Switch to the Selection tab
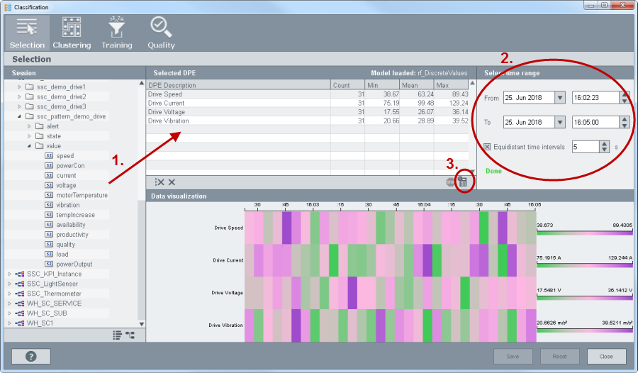Image resolution: width=638 pixels, height=373 pixels. coord(27,33)
